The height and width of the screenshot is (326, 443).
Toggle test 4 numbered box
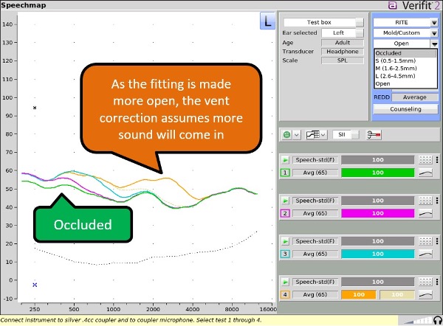285,295
